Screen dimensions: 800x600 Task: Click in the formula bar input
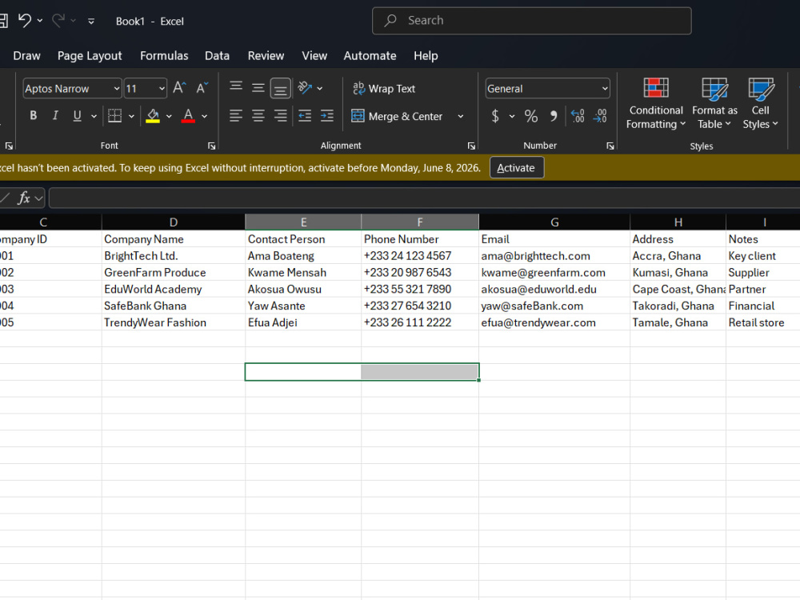tap(424, 198)
